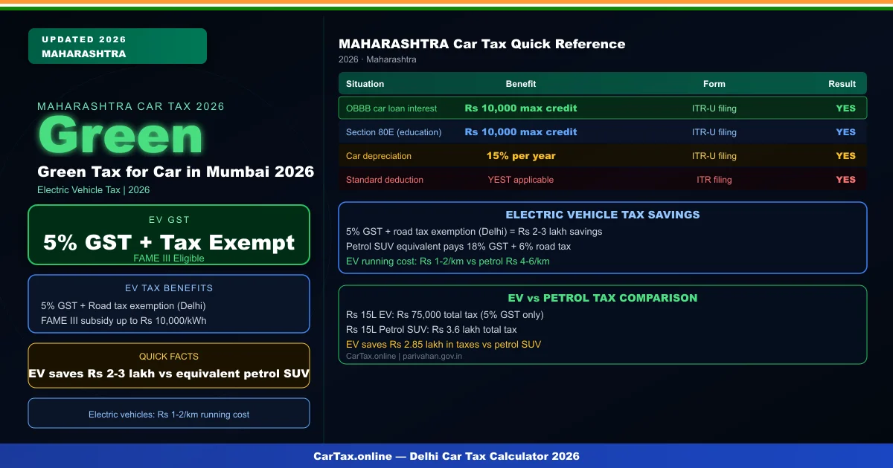Viewport: 893px width, 468px height.
Task: Click '5% GST + road tax exemption (Delhi) = Rs 2-3 lakh savings'
Action: pos(474,232)
